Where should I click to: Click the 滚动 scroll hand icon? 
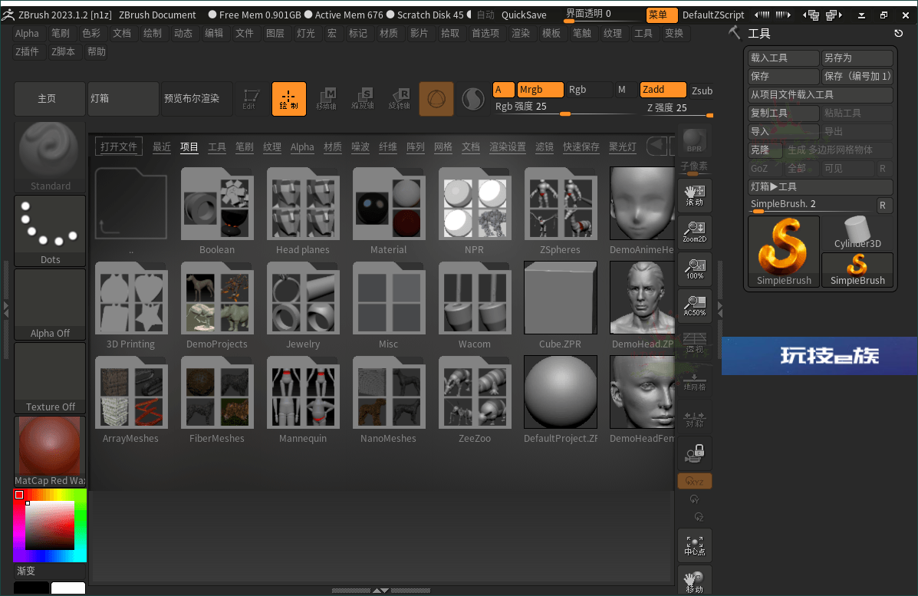[x=694, y=196]
